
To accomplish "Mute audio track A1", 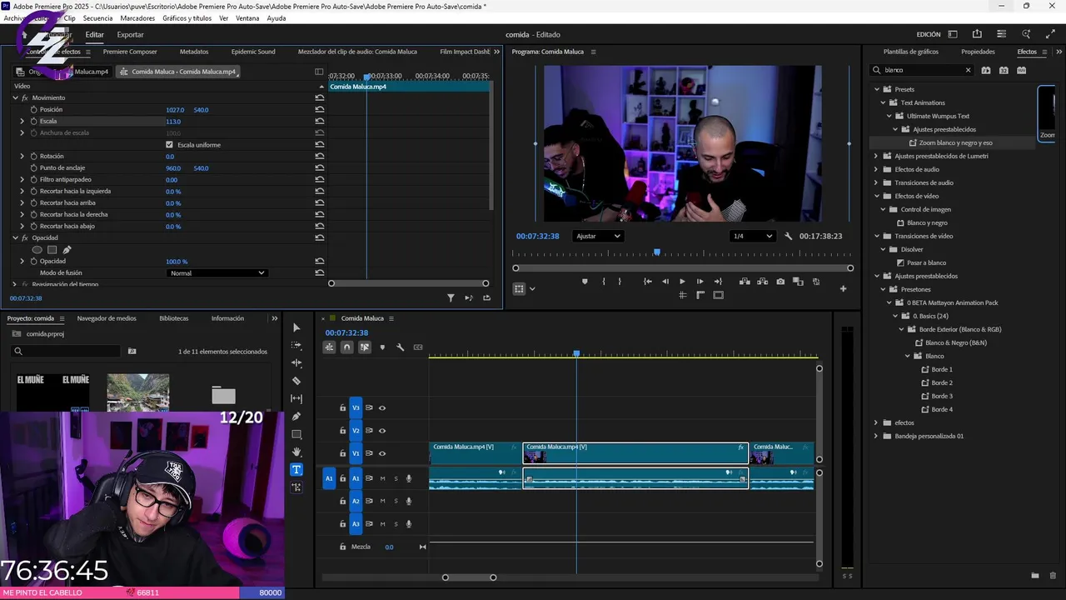I will tap(382, 478).
